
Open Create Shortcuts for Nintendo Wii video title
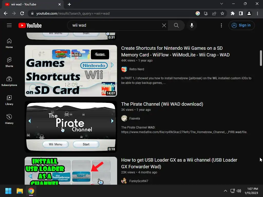point(175,51)
